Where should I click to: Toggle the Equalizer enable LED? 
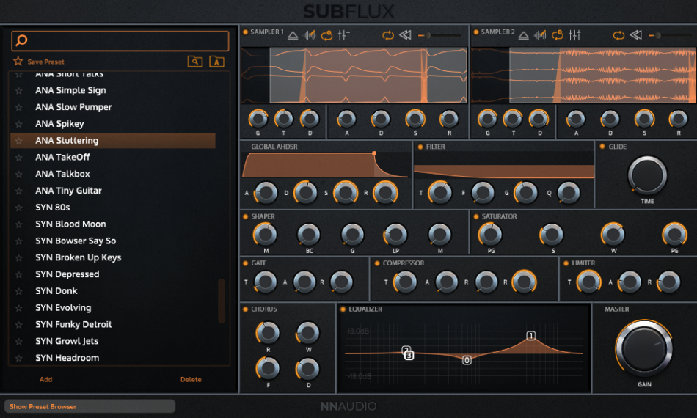point(343,309)
